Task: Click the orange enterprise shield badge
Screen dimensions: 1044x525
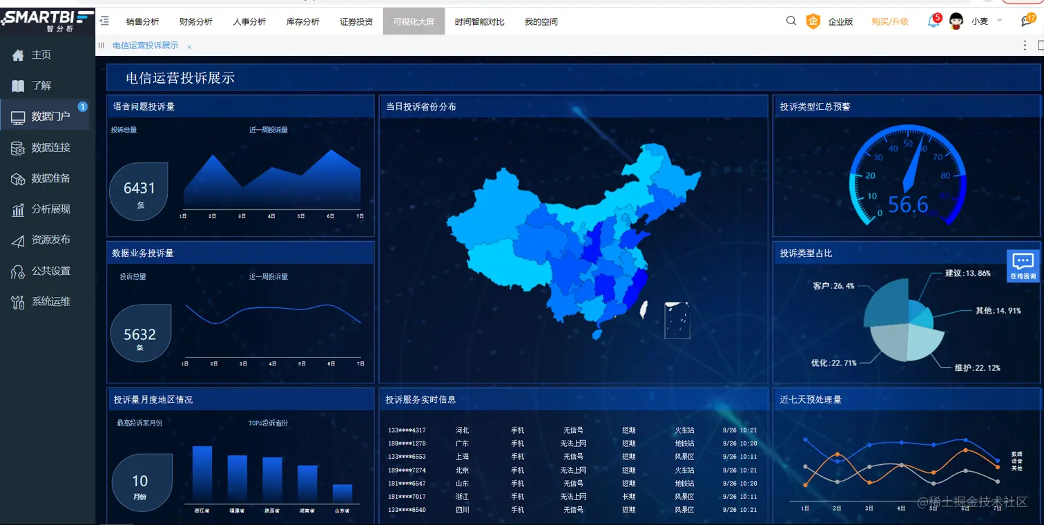Action: (x=813, y=21)
